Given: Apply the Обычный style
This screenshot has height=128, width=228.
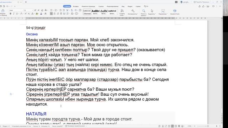Looking at the screenshot, I should coord(87,12).
